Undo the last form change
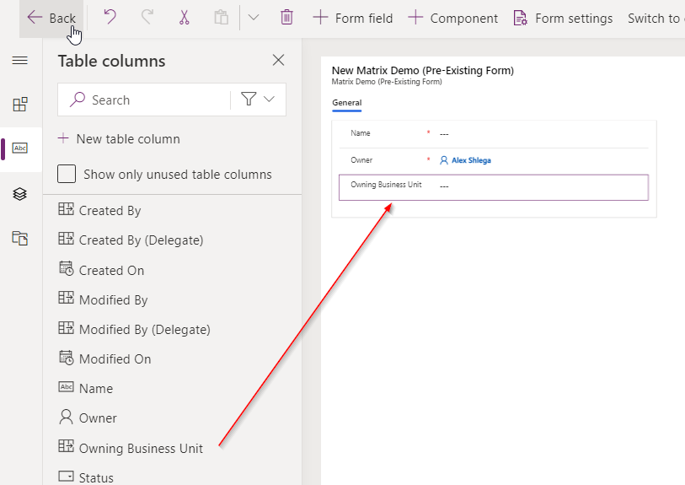This screenshot has width=685, height=485. coord(110,18)
